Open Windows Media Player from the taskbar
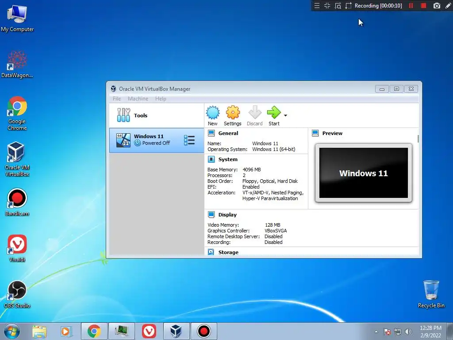Viewport: 453px width, 340px height. tap(65, 331)
